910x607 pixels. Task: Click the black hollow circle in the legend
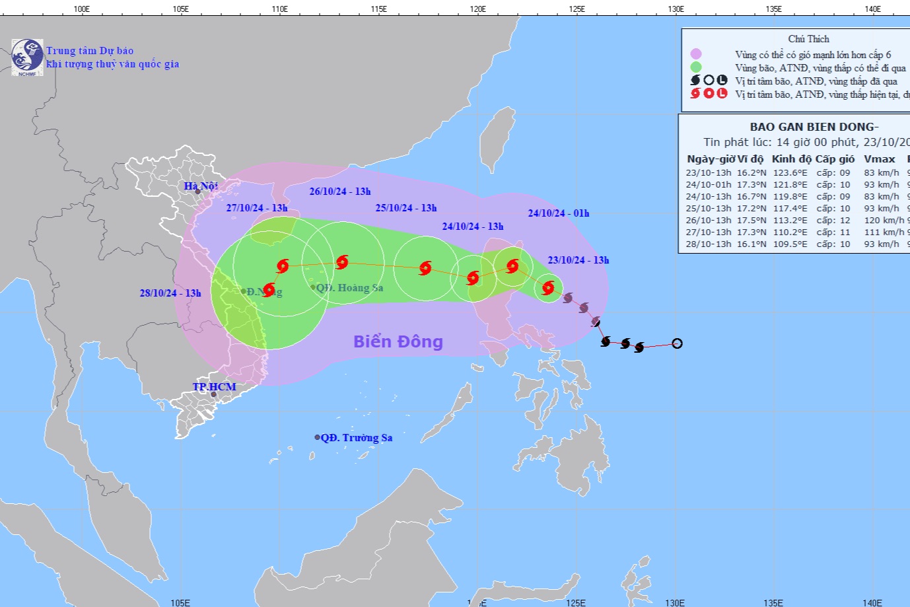tap(709, 80)
